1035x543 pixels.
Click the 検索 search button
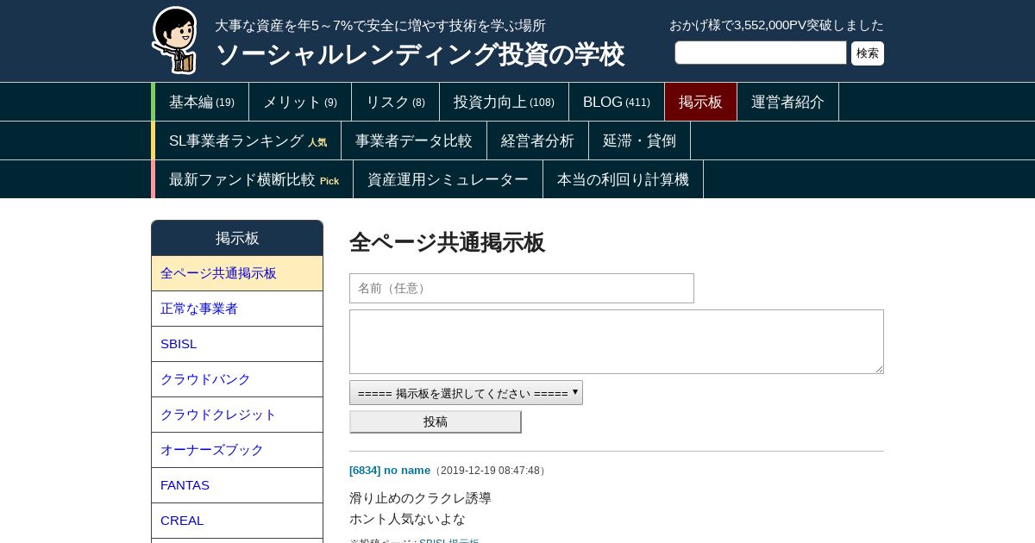(x=868, y=53)
